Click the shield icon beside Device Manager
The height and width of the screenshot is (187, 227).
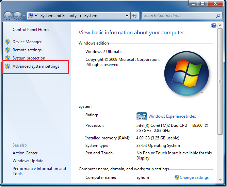tap(7, 42)
